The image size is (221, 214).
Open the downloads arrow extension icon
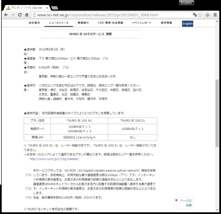coord(207,15)
